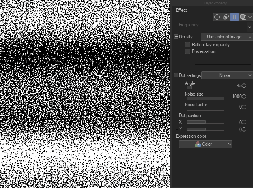Select the layer color effect icon

pyautogui.click(x=243, y=17)
